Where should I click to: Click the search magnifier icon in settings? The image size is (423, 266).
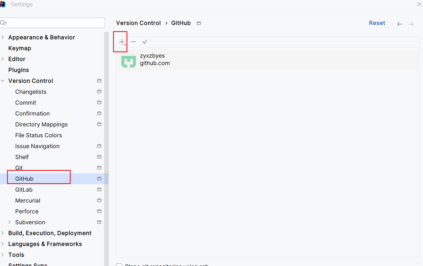pyautogui.click(x=3, y=23)
